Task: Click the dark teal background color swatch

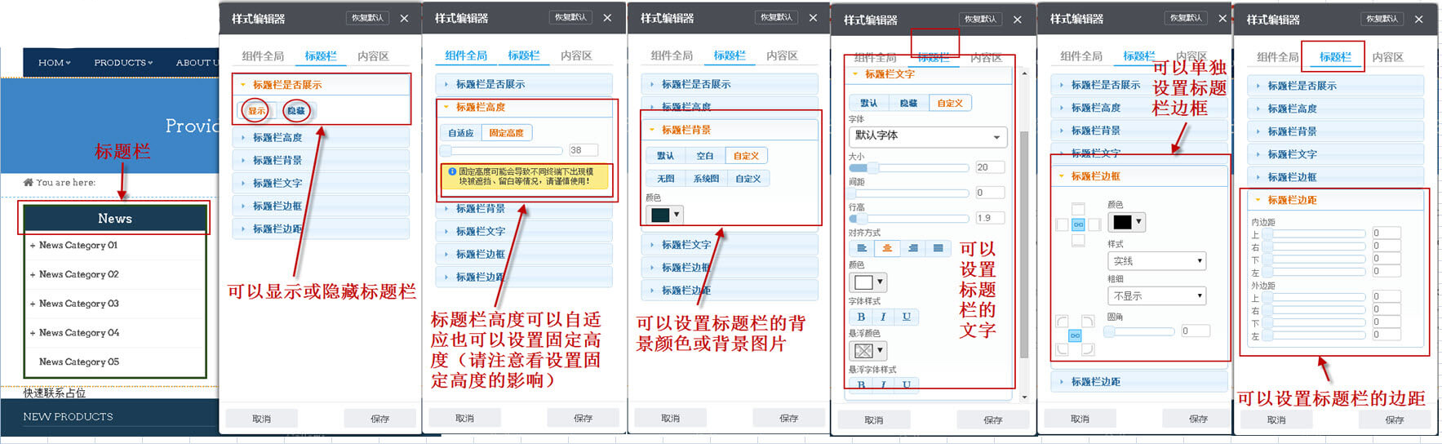Action: click(661, 215)
